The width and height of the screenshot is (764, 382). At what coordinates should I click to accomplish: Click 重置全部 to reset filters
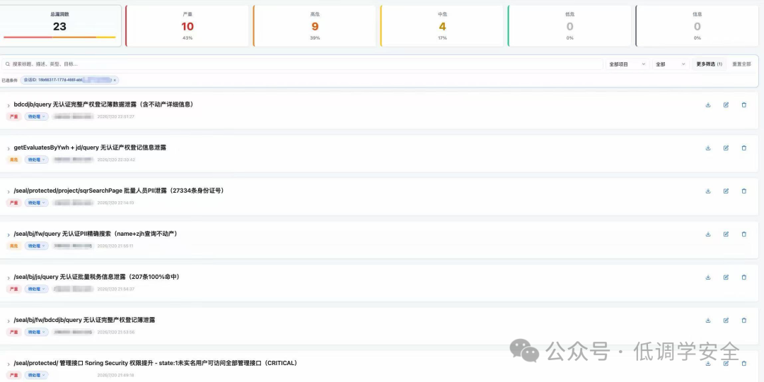pos(741,64)
